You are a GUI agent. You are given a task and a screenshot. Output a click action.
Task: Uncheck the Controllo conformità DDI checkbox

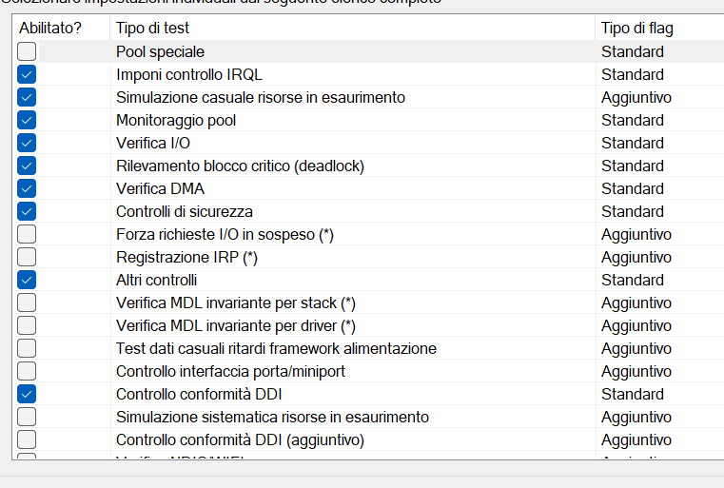point(27,394)
